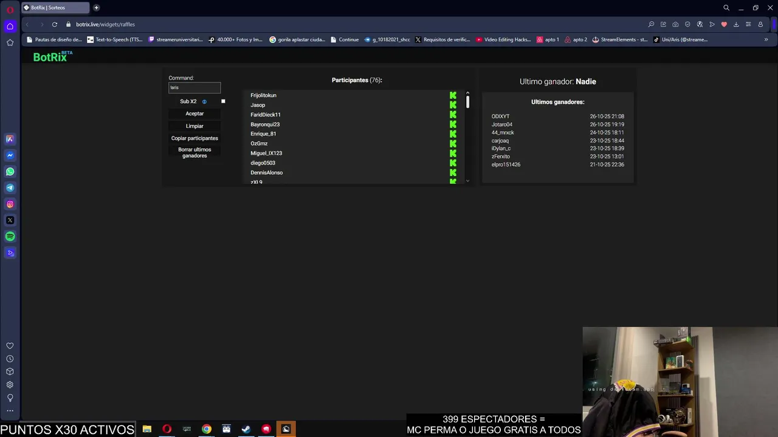The width and height of the screenshot is (778, 437).
Task: Click the info icon beside Sub X2
Action: [204, 101]
